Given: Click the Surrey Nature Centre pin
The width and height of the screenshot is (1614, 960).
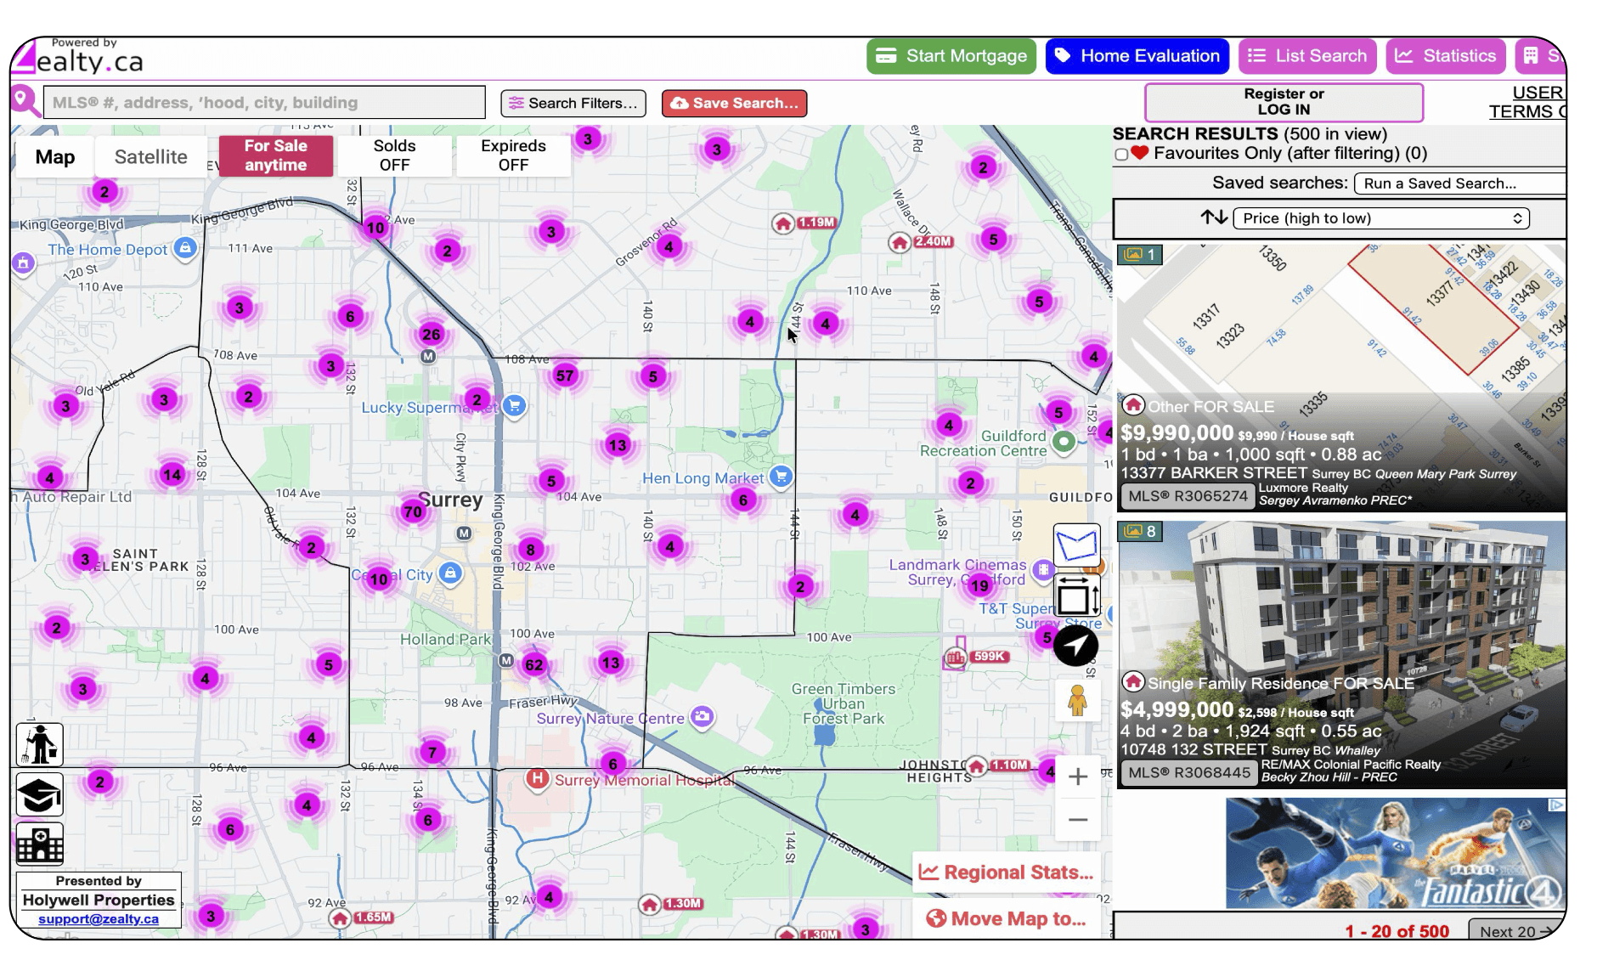Looking at the screenshot, I should point(702,717).
